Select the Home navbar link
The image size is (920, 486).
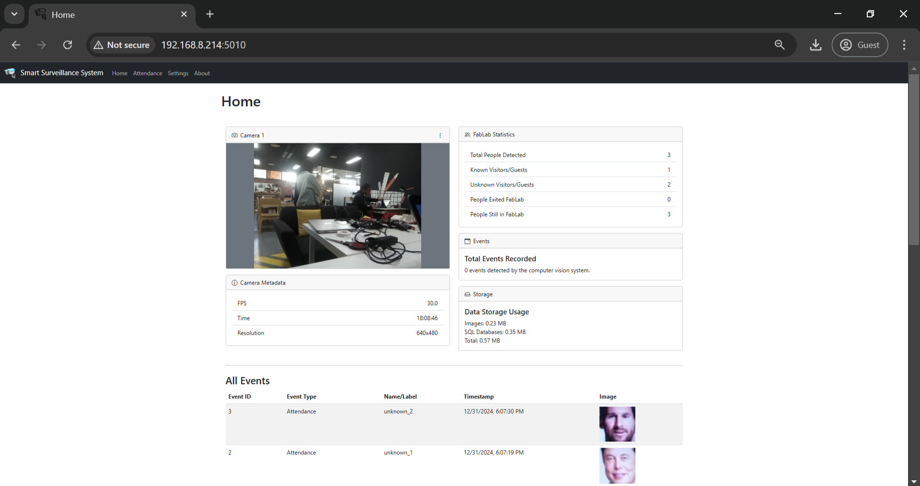[x=120, y=73]
